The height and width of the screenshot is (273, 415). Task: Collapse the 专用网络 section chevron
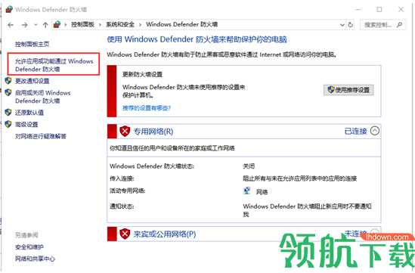pos(375,131)
